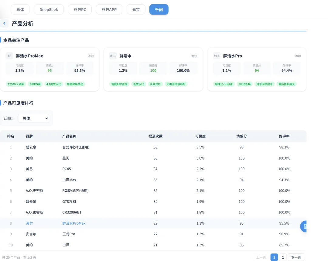Open the 鲜活水ProMax link in table

tap(74, 223)
